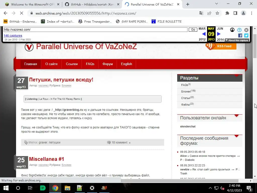The height and width of the screenshot is (193, 257).
Task: Share this page icon
Action: [x=209, y=13]
